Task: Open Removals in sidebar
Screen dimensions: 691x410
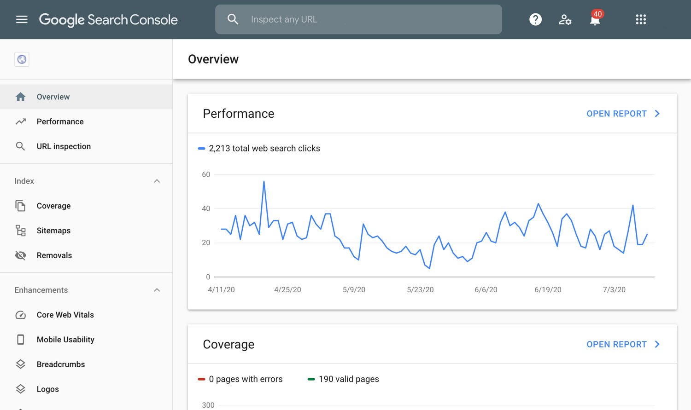Action: point(86,255)
